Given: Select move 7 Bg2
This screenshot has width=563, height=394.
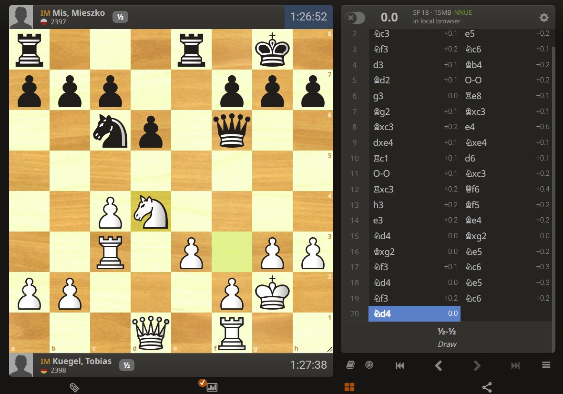Looking at the screenshot, I should (x=414, y=111).
